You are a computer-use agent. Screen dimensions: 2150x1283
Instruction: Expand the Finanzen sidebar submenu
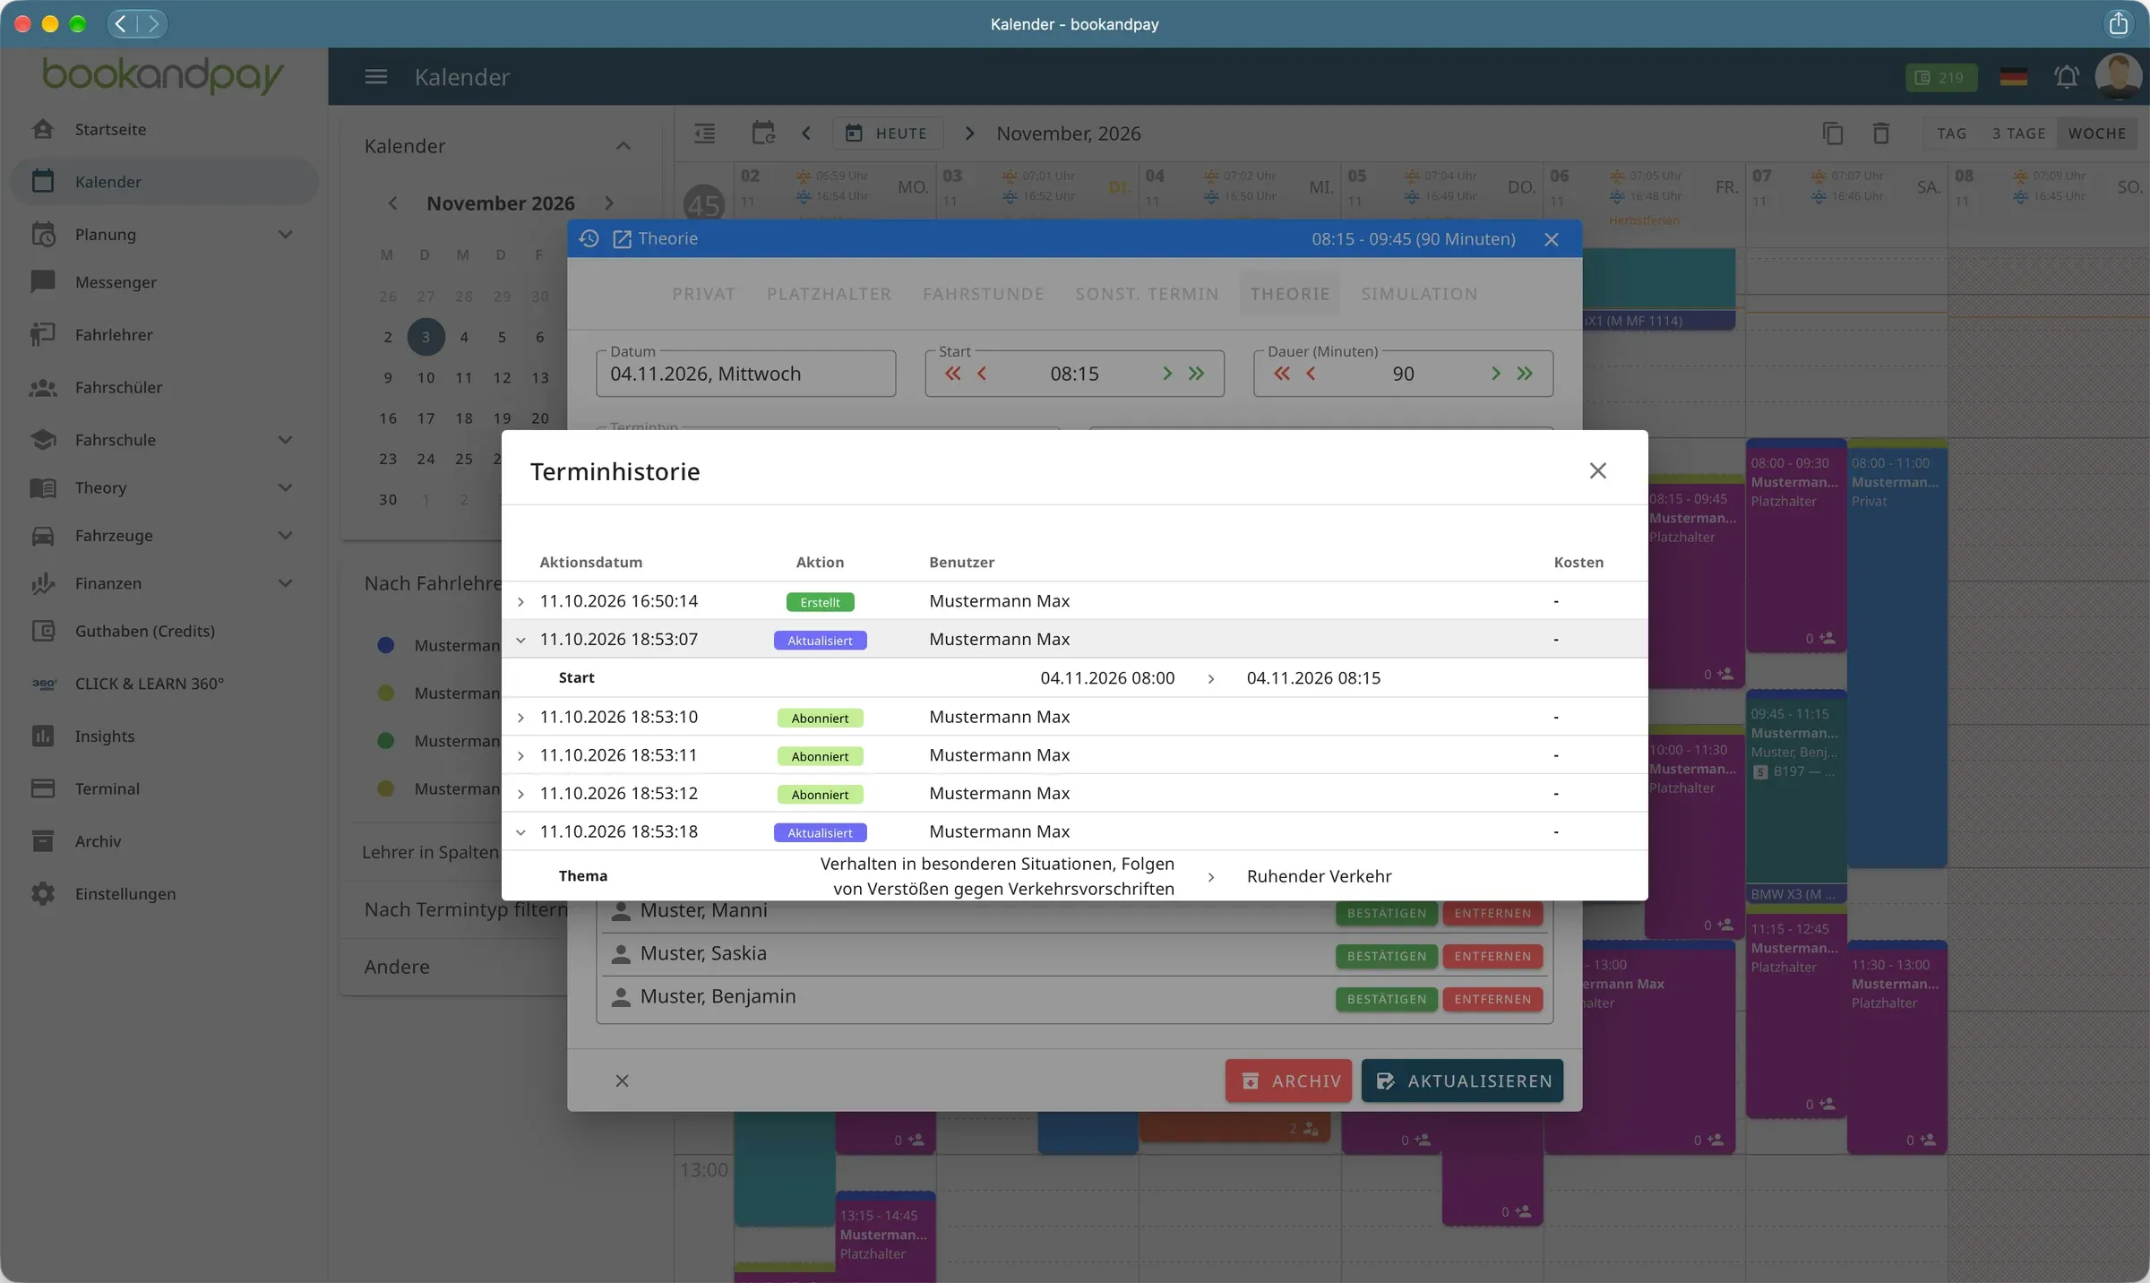click(x=285, y=583)
